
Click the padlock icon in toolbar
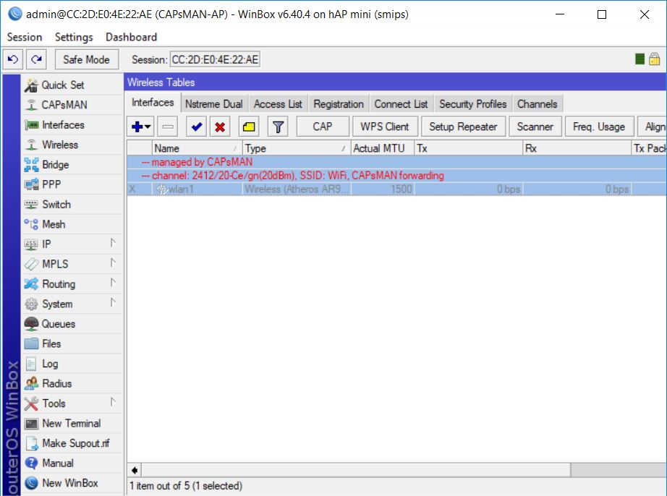point(655,59)
